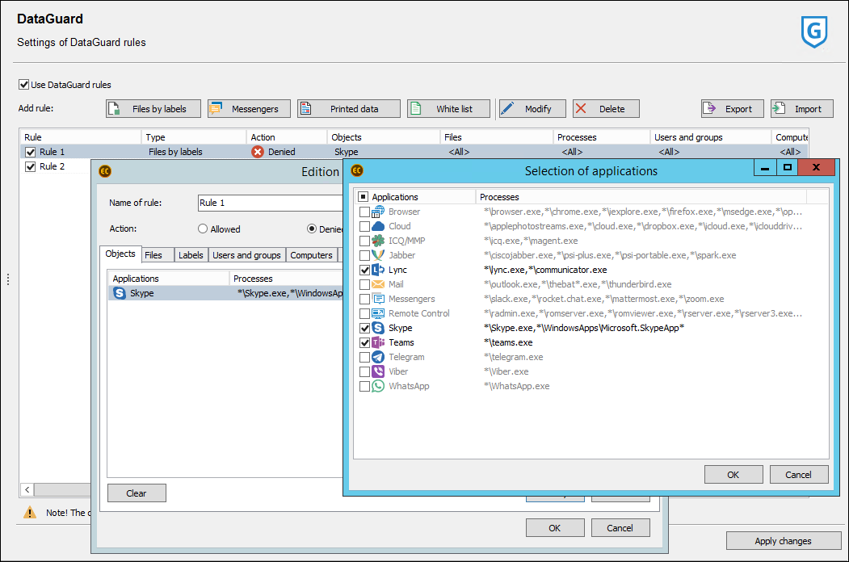The image size is (849, 562).
Task: Click OK in the Edition dialog
Action: [x=555, y=528]
